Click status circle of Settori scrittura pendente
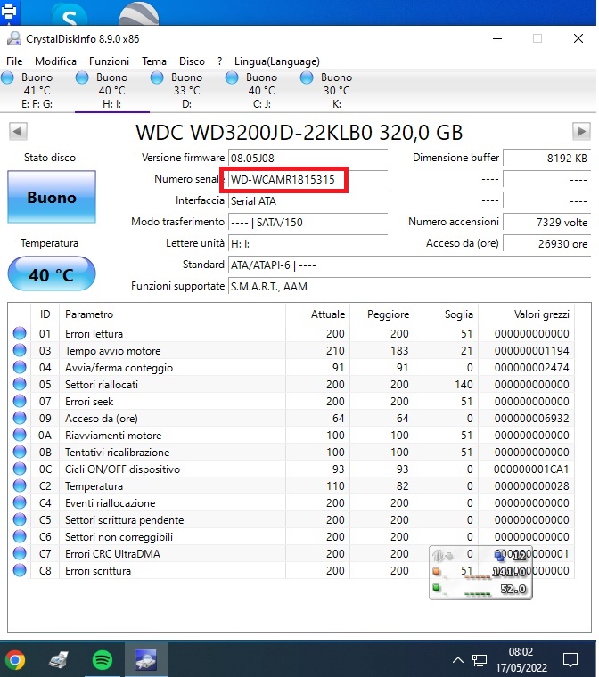The image size is (599, 677). click(x=20, y=519)
